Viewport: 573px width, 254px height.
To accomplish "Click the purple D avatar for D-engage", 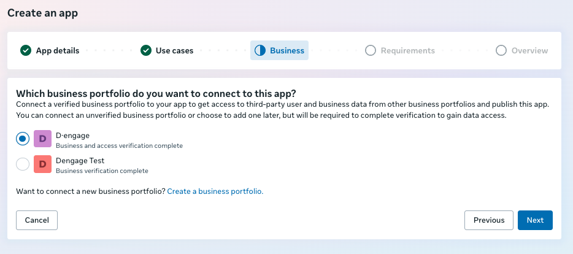I will 43,139.
